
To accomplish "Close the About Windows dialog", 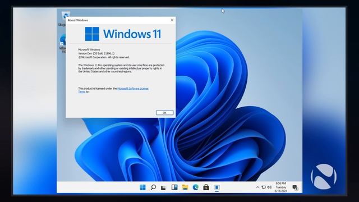I will pos(172,20).
